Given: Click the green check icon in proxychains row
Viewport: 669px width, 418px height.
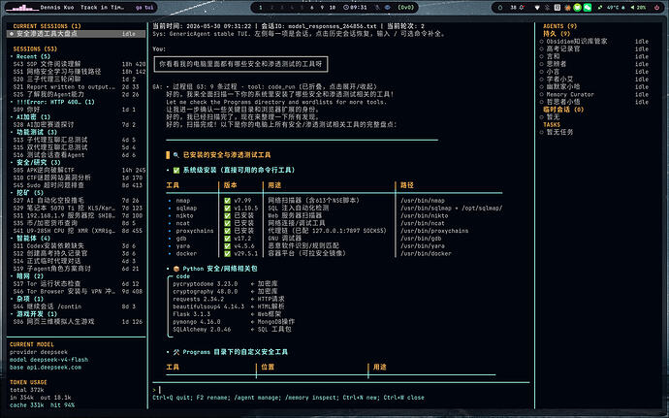Looking at the screenshot, I should pyautogui.click(x=227, y=231).
